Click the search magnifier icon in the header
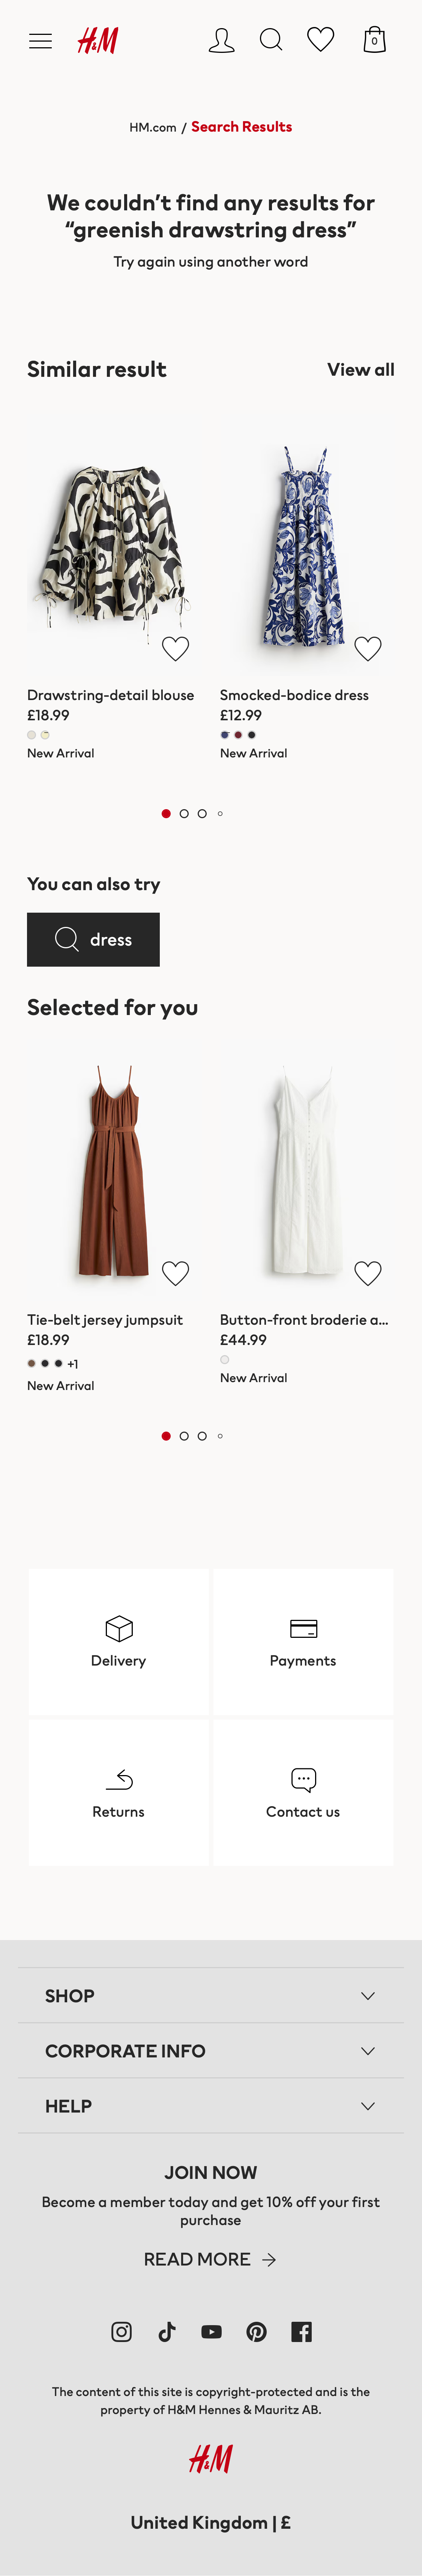422x2576 pixels. pos(270,39)
